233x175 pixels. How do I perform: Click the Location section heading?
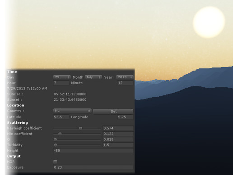pyautogui.click(x=15, y=105)
